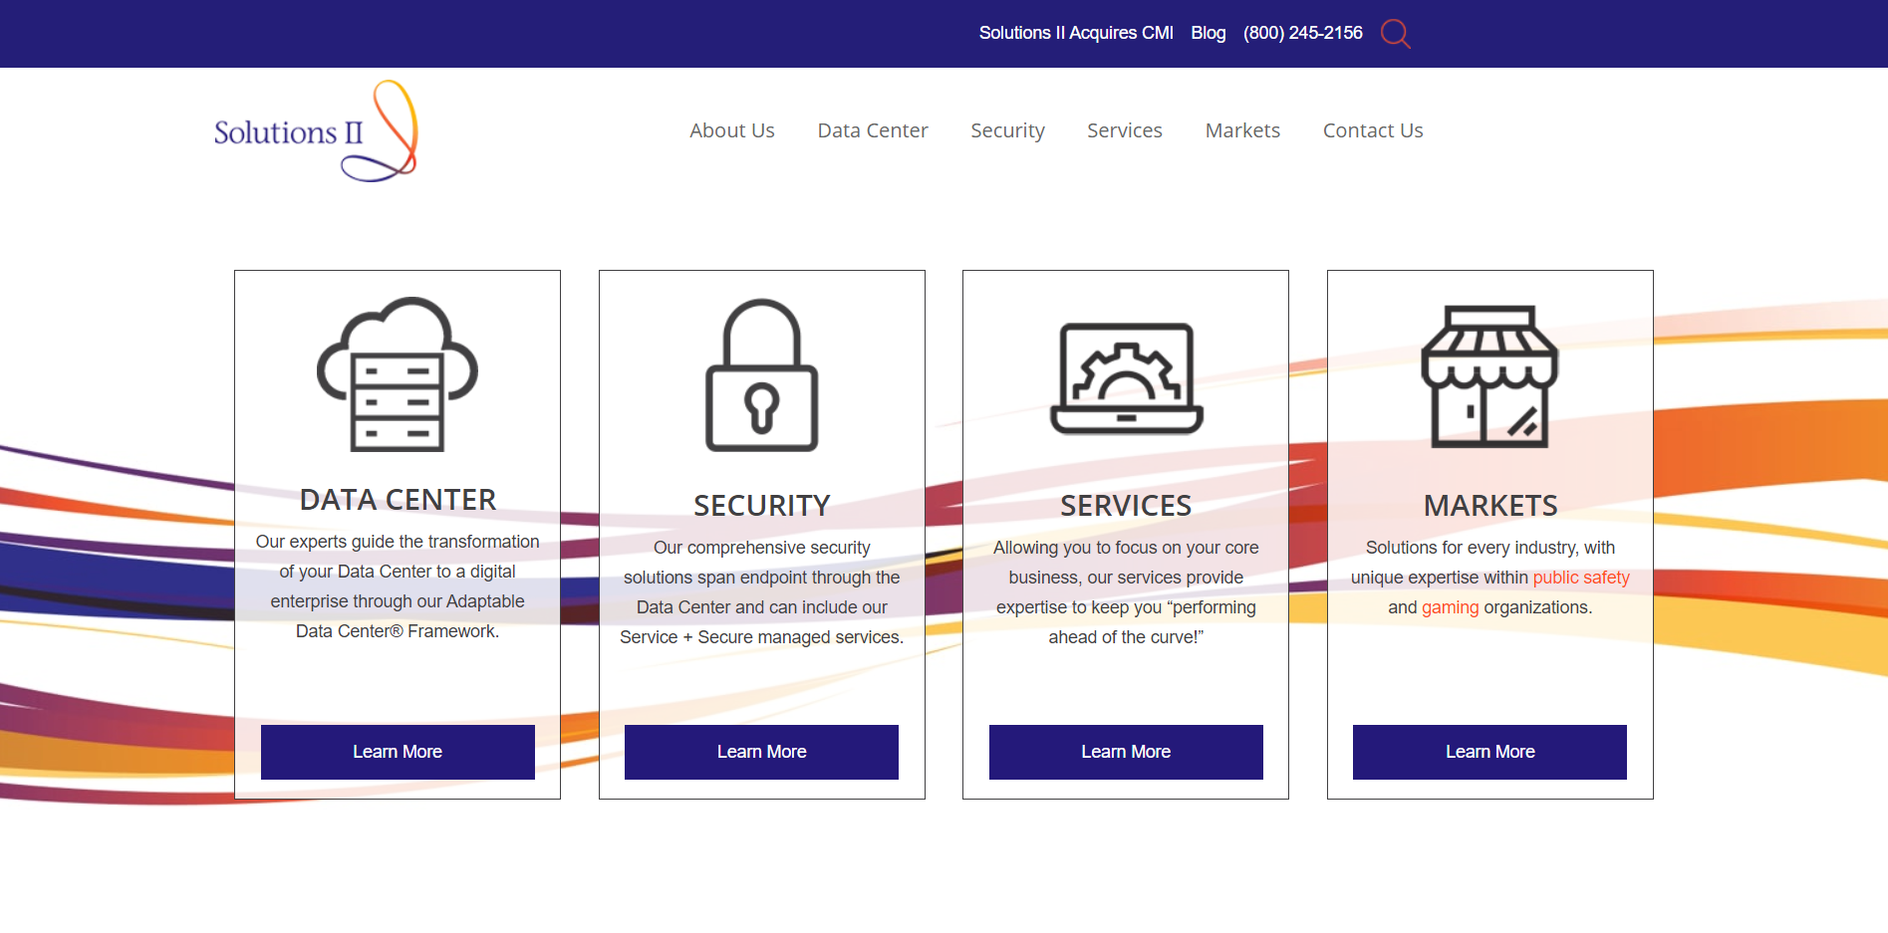
Task: Open Solutions II Acquires CMI link
Action: point(1076,33)
